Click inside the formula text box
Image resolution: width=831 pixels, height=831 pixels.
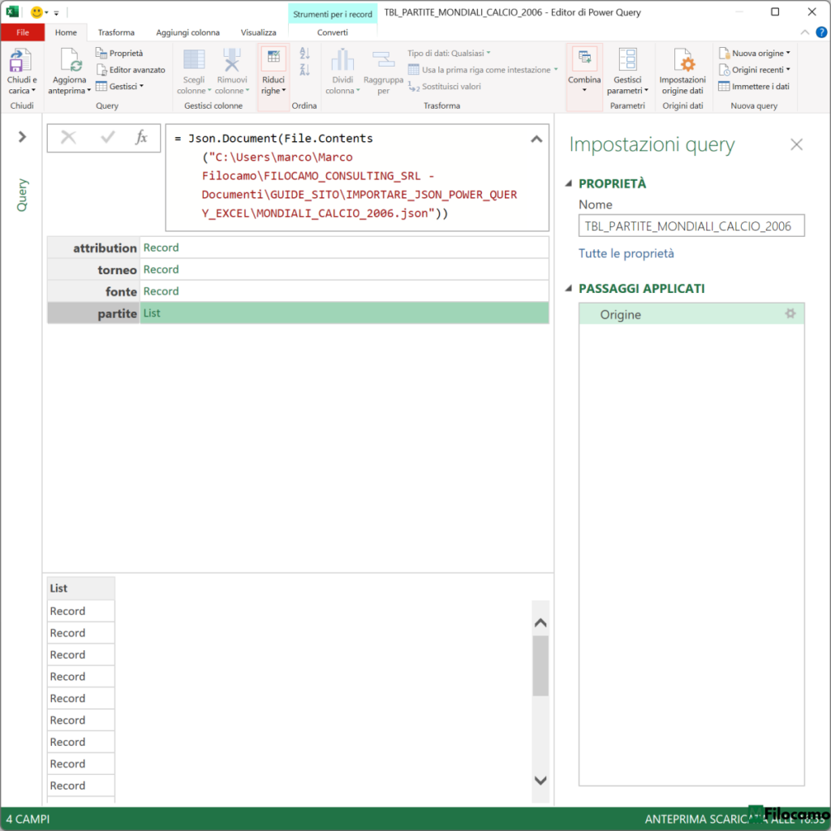(x=357, y=176)
